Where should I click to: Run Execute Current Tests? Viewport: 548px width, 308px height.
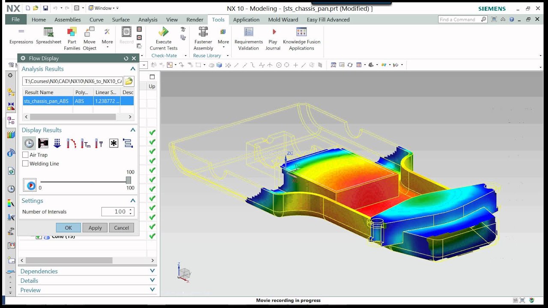click(x=164, y=38)
